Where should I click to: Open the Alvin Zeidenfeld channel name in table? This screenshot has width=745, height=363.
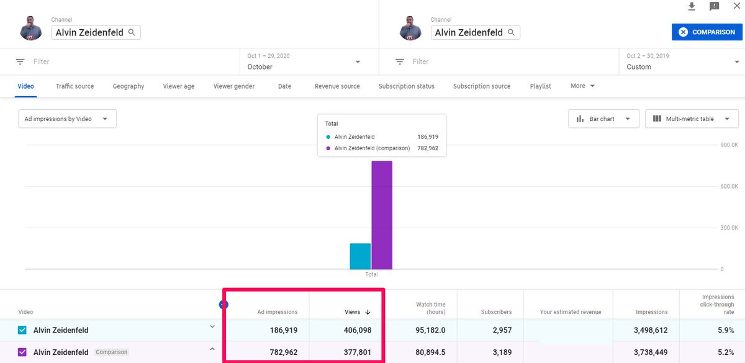coord(61,330)
